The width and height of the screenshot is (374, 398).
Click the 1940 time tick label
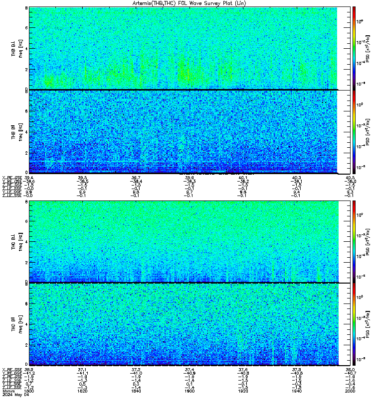tap(296, 391)
